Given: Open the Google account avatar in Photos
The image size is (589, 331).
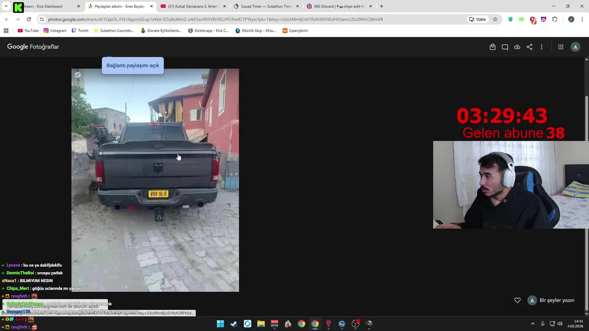Looking at the screenshot, I should coord(575,47).
